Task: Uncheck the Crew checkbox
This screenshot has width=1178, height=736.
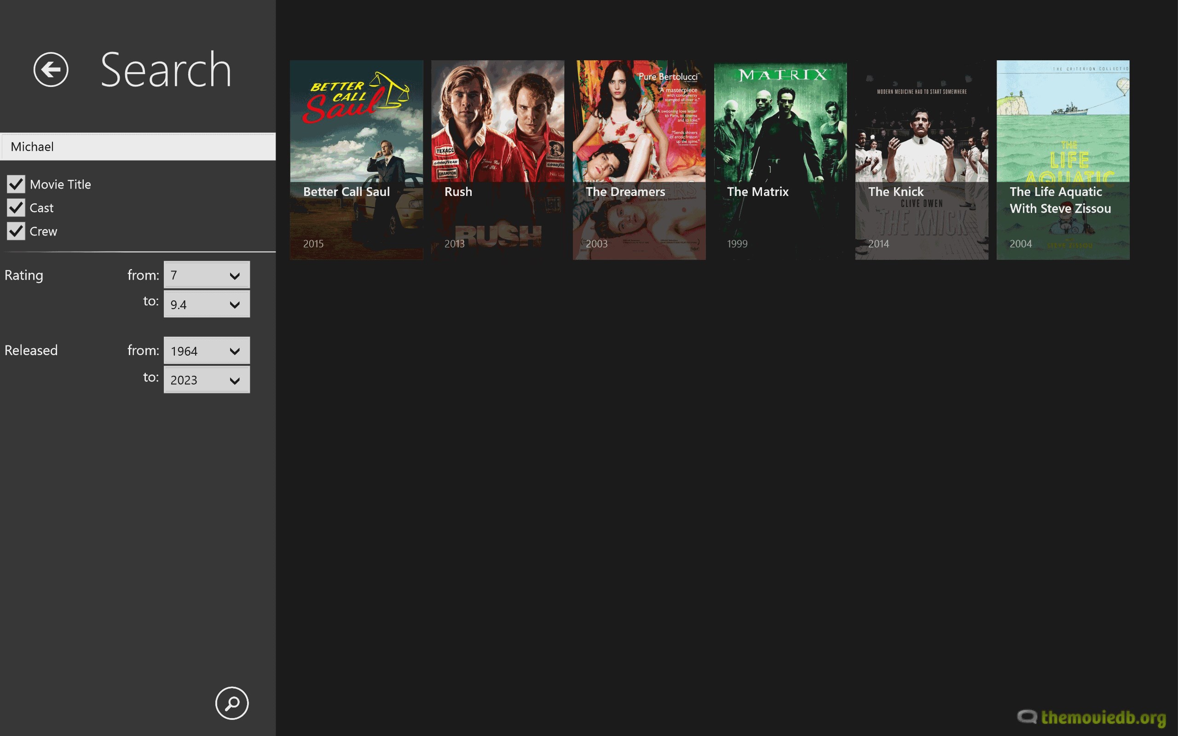Action: tap(16, 231)
